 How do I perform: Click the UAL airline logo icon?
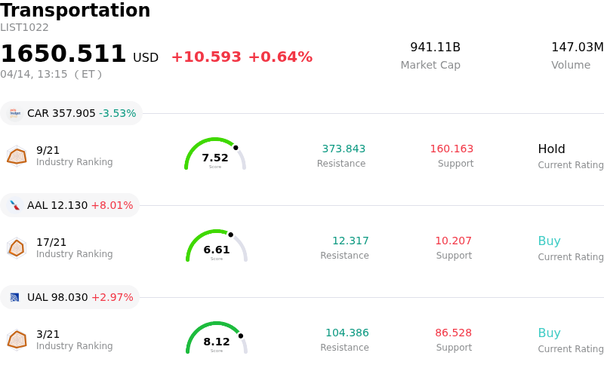pyautogui.click(x=14, y=297)
